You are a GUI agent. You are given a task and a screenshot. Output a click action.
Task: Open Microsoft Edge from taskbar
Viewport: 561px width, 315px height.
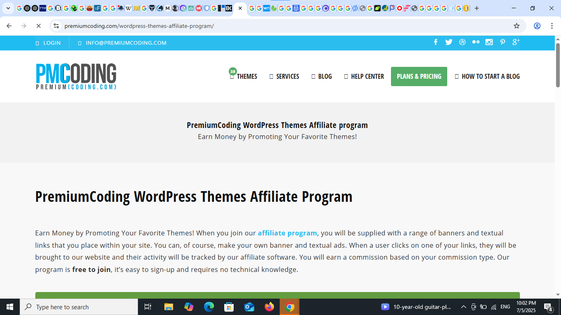coord(209,307)
